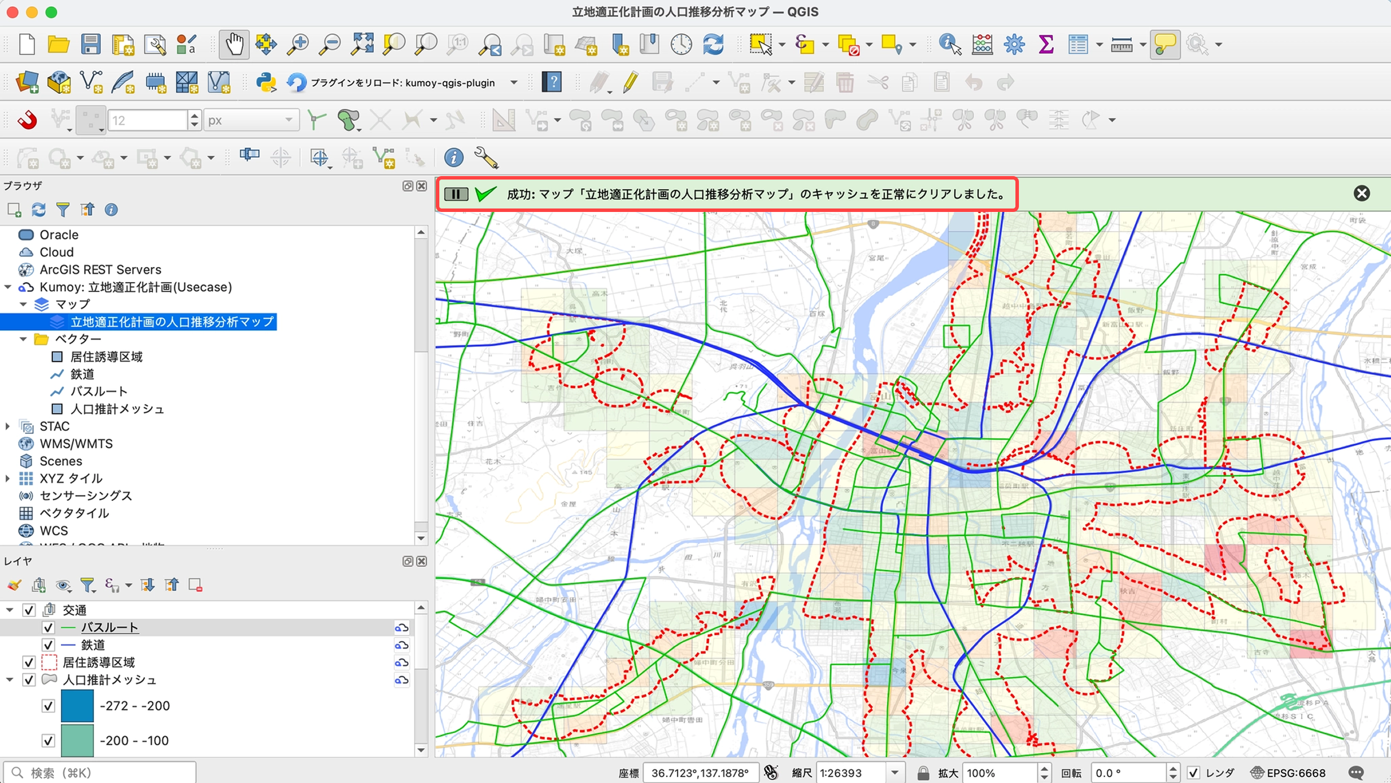Image resolution: width=1391 pixels, height=783 pixels.
Task: Select the Pan Map hand tool
Action: tap(234, 44)
